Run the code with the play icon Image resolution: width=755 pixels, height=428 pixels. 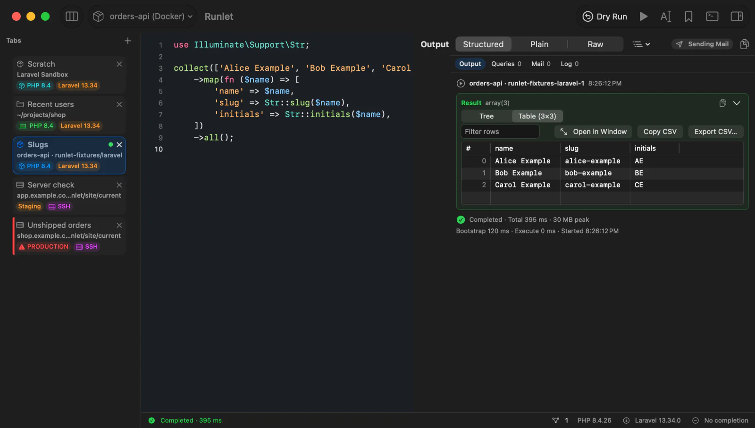643,17
